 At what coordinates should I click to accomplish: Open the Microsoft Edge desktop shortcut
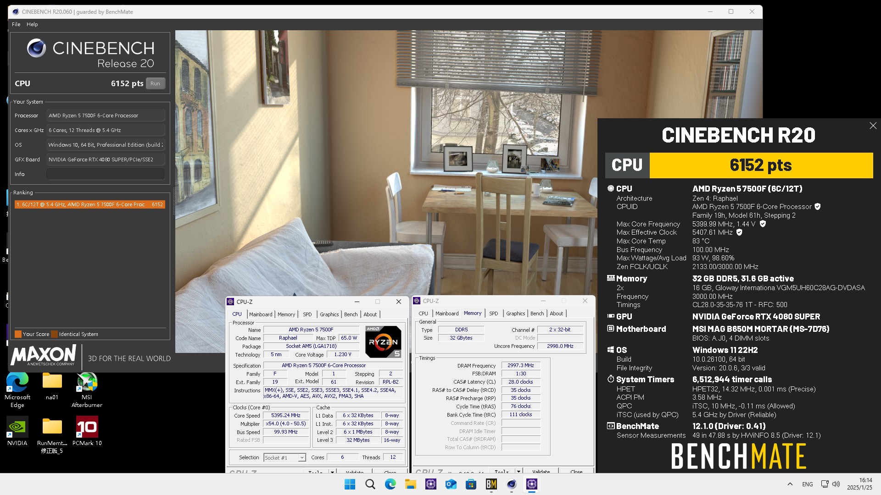click(x=17, y=390)
